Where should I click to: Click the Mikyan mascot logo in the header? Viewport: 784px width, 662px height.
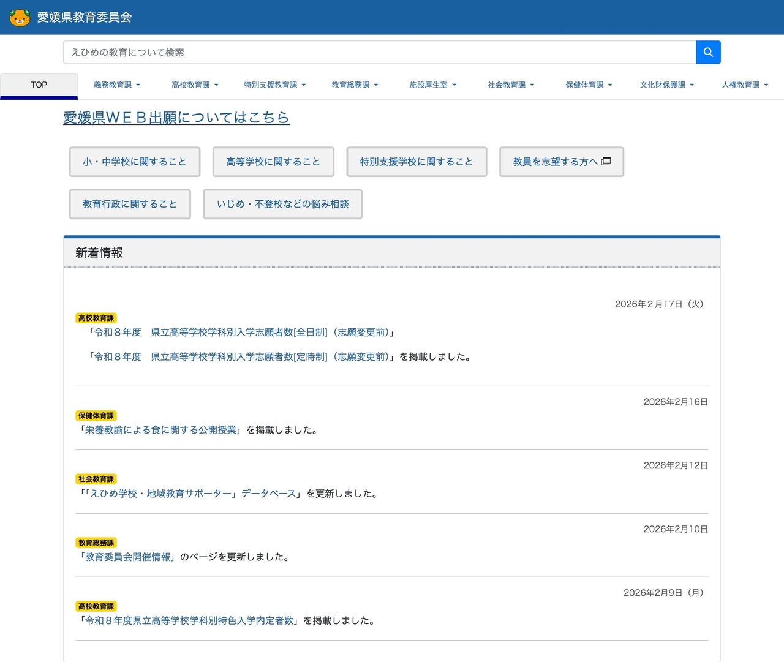[x=20, y=18]
